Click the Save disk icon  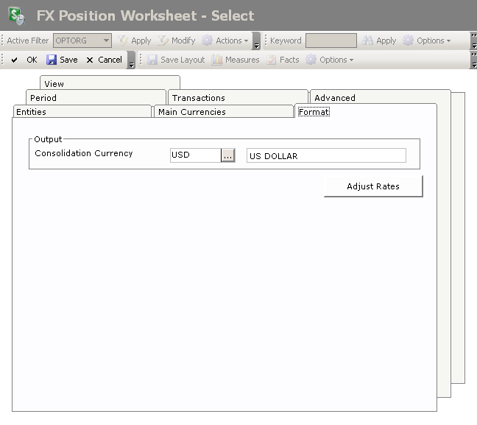point(52,60)
